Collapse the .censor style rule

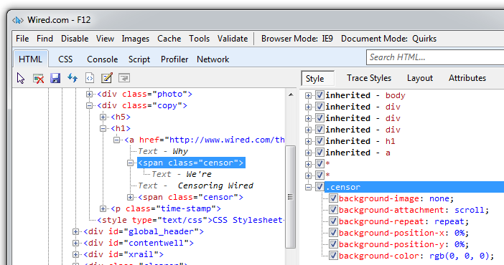(308, 187)
